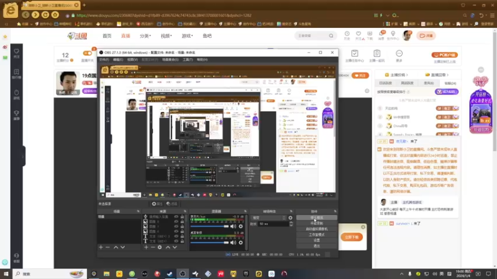Viewport: 497px width, 279px height.
Task: Open OBS 工具(T) tools menu
Action: click(188, 60)
